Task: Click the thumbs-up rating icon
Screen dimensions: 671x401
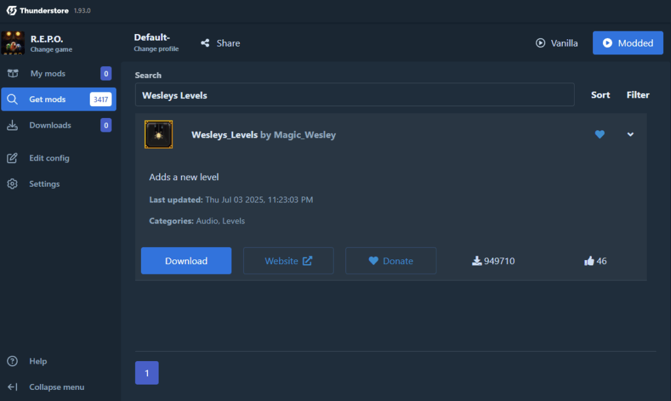Action: tap(589, 261)
